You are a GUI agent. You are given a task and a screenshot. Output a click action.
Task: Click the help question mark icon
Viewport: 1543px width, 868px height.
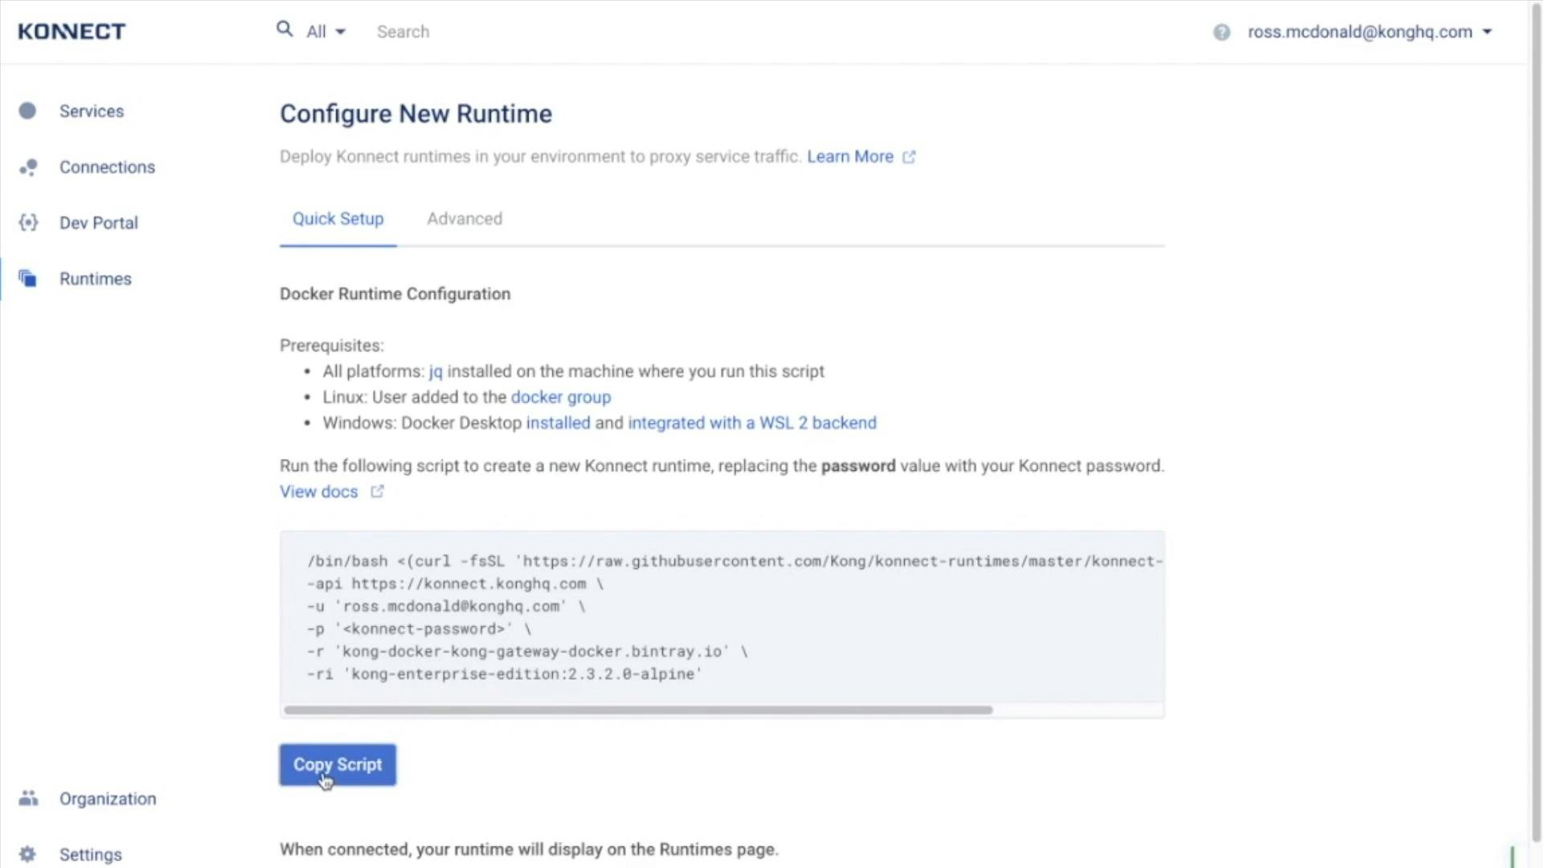1222,32
